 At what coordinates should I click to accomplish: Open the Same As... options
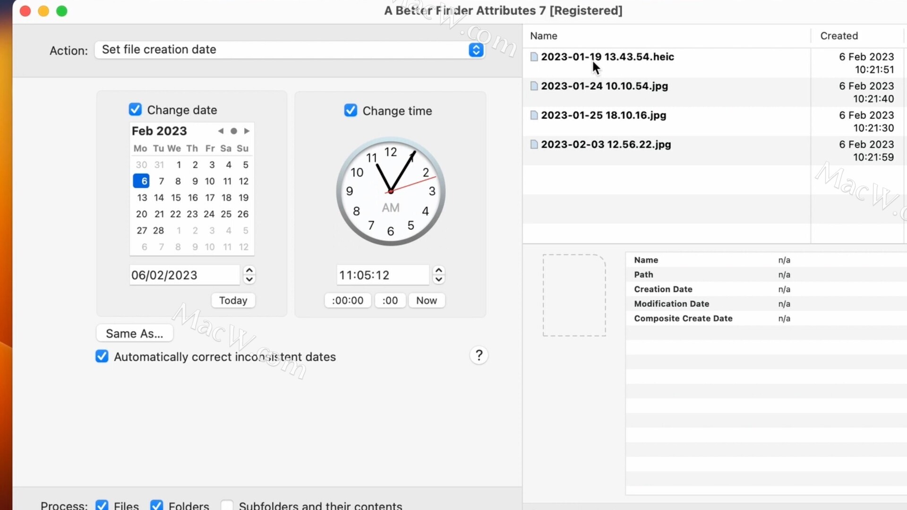(135, 333)
